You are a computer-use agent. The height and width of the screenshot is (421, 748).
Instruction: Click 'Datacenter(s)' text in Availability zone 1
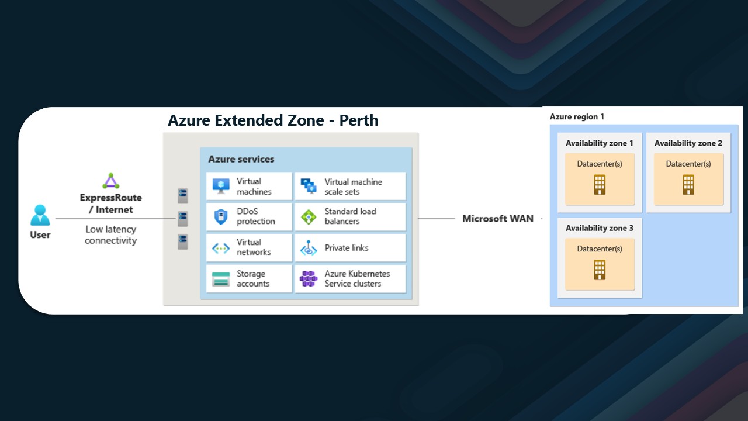point(600,164)
